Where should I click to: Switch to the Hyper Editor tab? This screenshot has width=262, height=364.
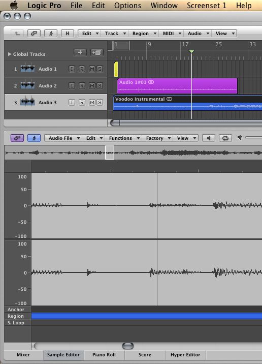(x=185, y=355)
